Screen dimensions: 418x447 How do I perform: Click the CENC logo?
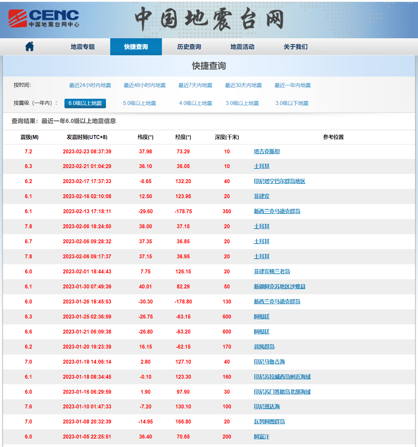(x=44, y=18)
